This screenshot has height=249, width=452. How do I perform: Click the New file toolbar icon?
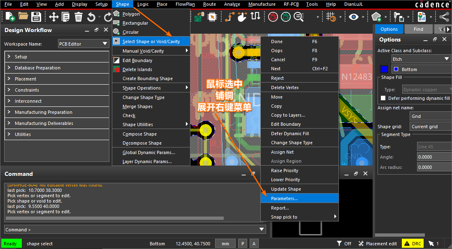coord(10,17)
